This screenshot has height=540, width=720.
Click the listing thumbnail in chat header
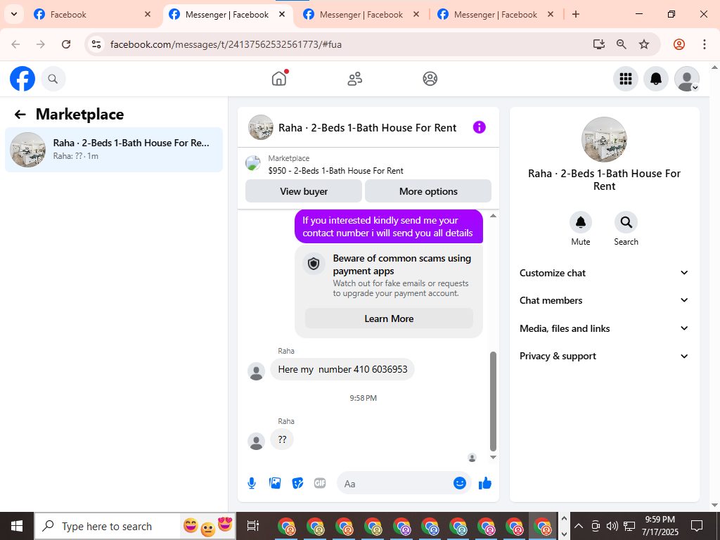point(261,127)
